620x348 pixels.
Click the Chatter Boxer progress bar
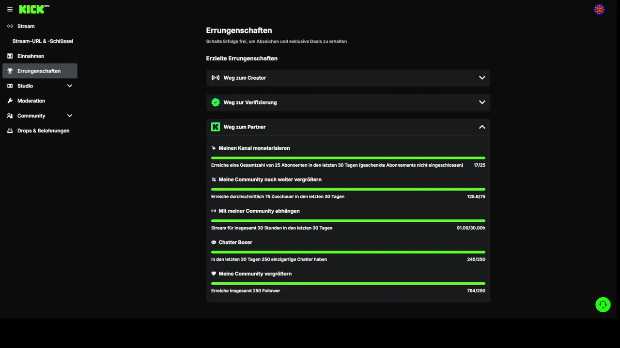coord(348,252)
